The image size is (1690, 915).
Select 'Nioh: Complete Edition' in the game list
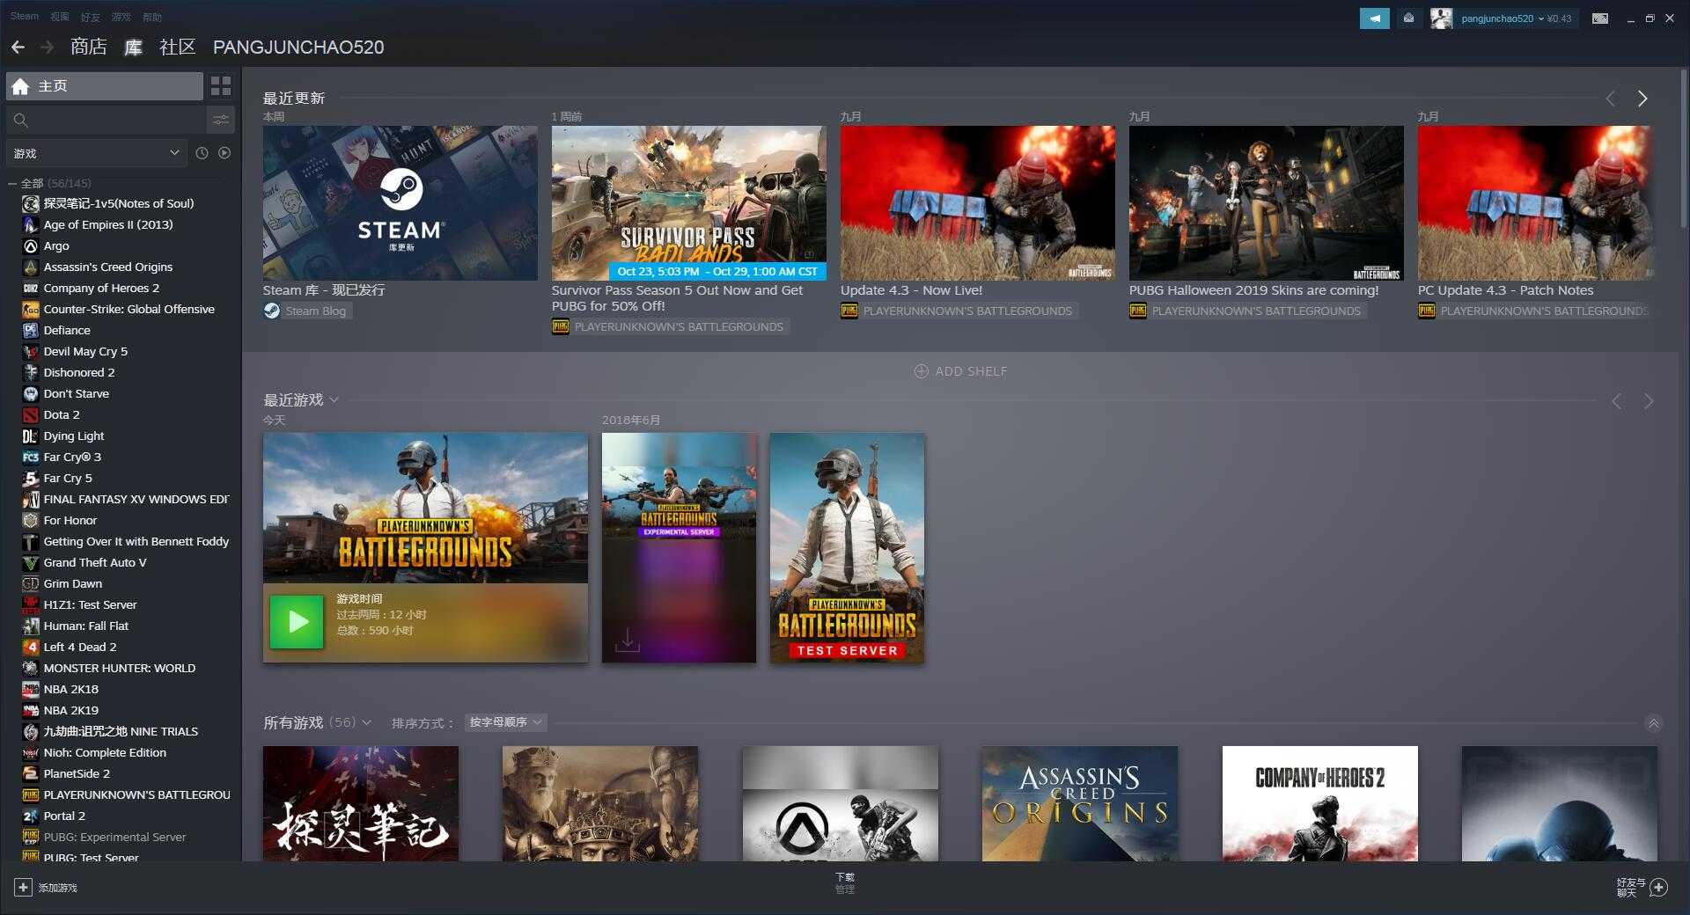point(105,753)
